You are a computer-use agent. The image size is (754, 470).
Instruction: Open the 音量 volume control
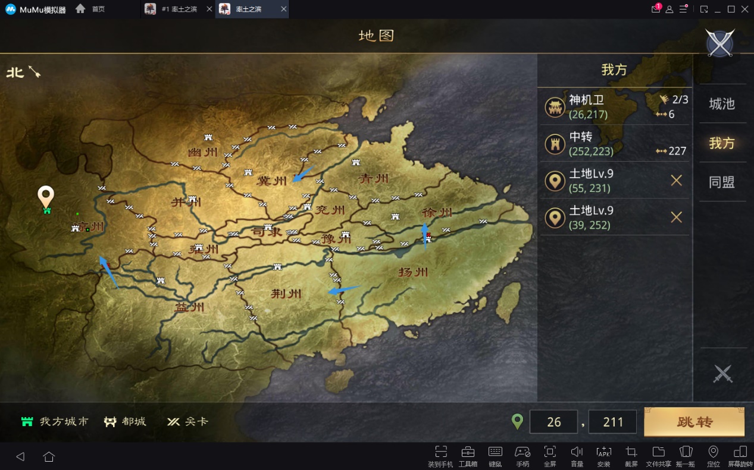(x=577, y=456)
